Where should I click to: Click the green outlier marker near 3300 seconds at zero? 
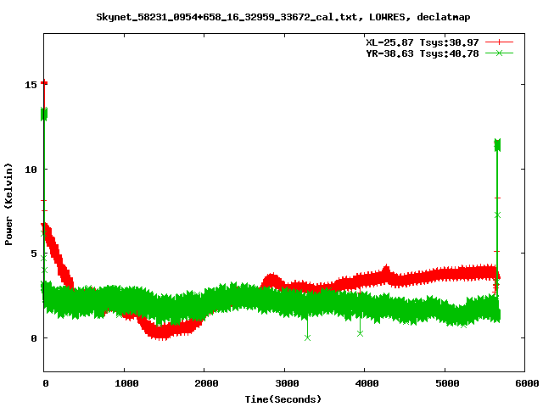307,337
